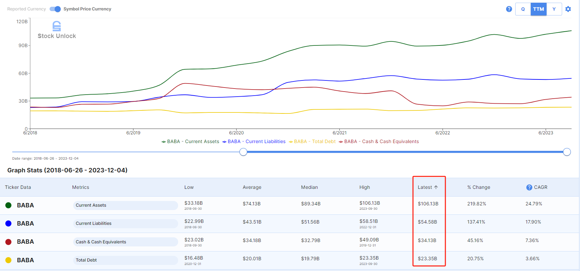Toggle BABA Current Liabilities legend entry

click(254, 142)
